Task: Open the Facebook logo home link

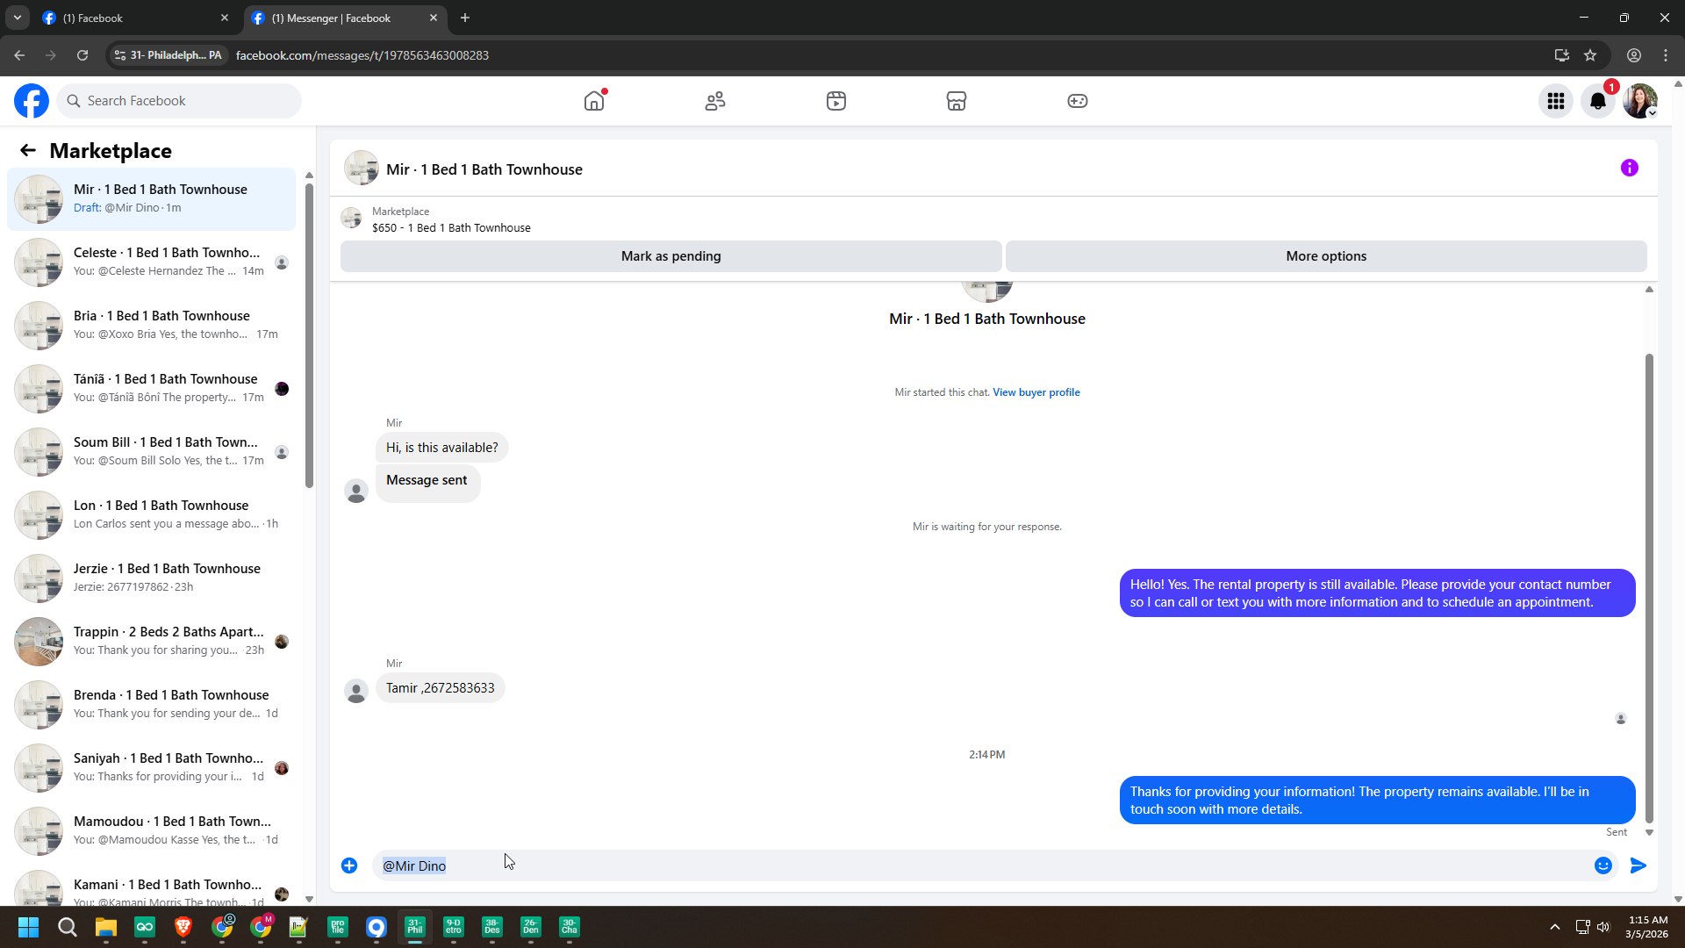Action: [x=32, y=101]
